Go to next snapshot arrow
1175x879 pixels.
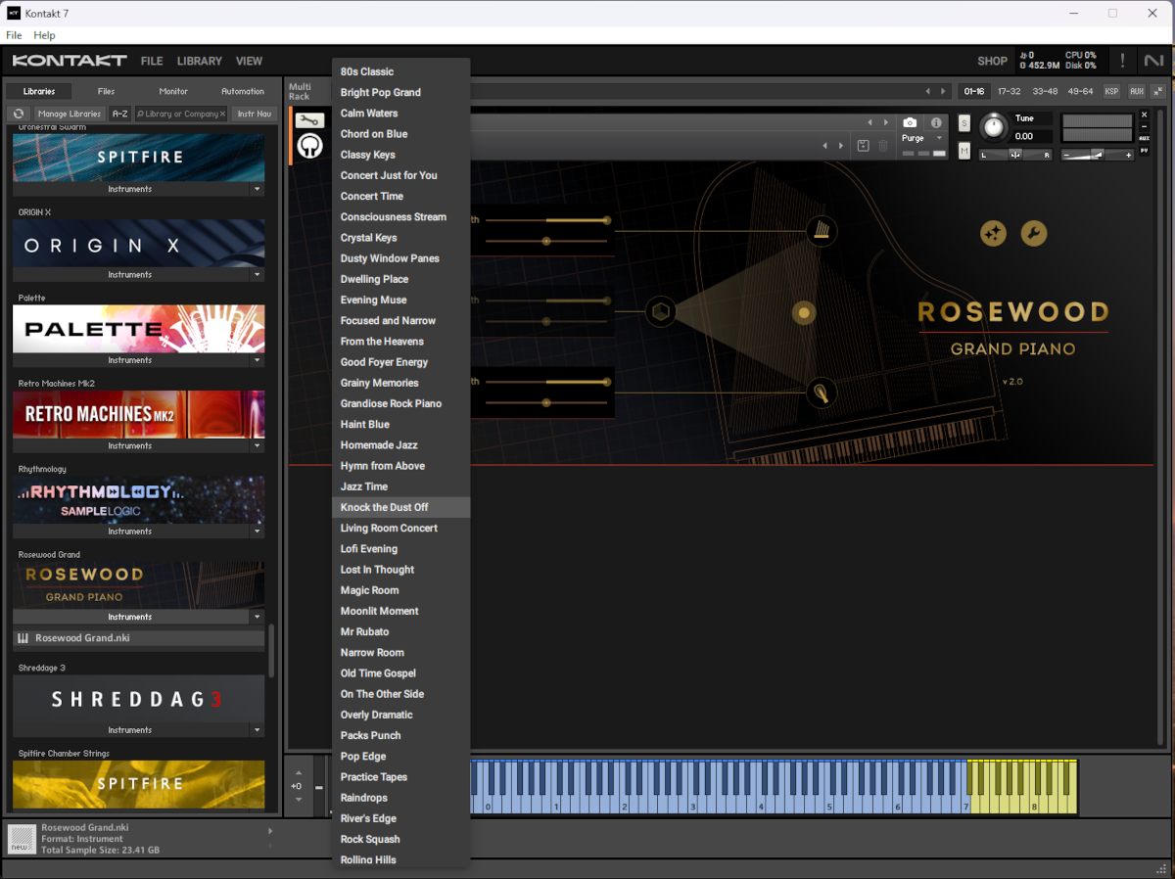[x=839, y=146]
